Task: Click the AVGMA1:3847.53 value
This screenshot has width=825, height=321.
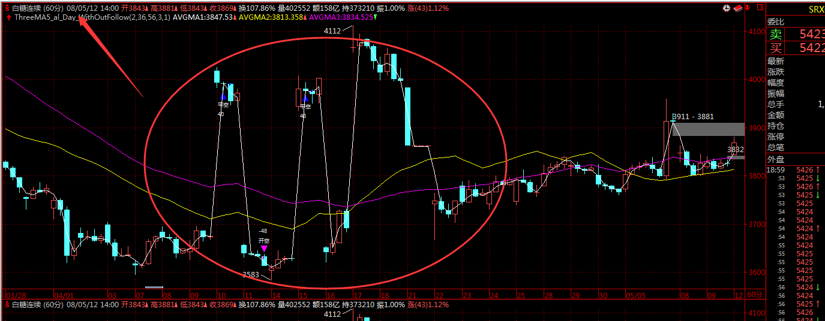Action: tap(204, 17)
